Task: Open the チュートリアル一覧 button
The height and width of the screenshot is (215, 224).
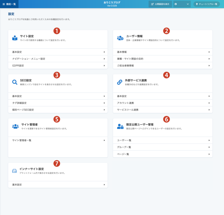Action: [x=206, y=4]
